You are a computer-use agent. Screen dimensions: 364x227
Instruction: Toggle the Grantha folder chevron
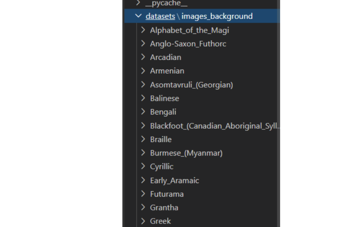coord(143,207)
